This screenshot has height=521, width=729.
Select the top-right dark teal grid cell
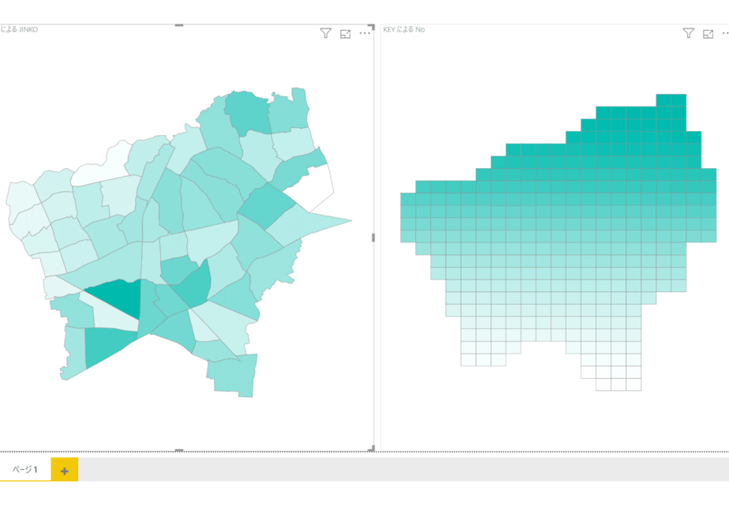click(679, 100)
